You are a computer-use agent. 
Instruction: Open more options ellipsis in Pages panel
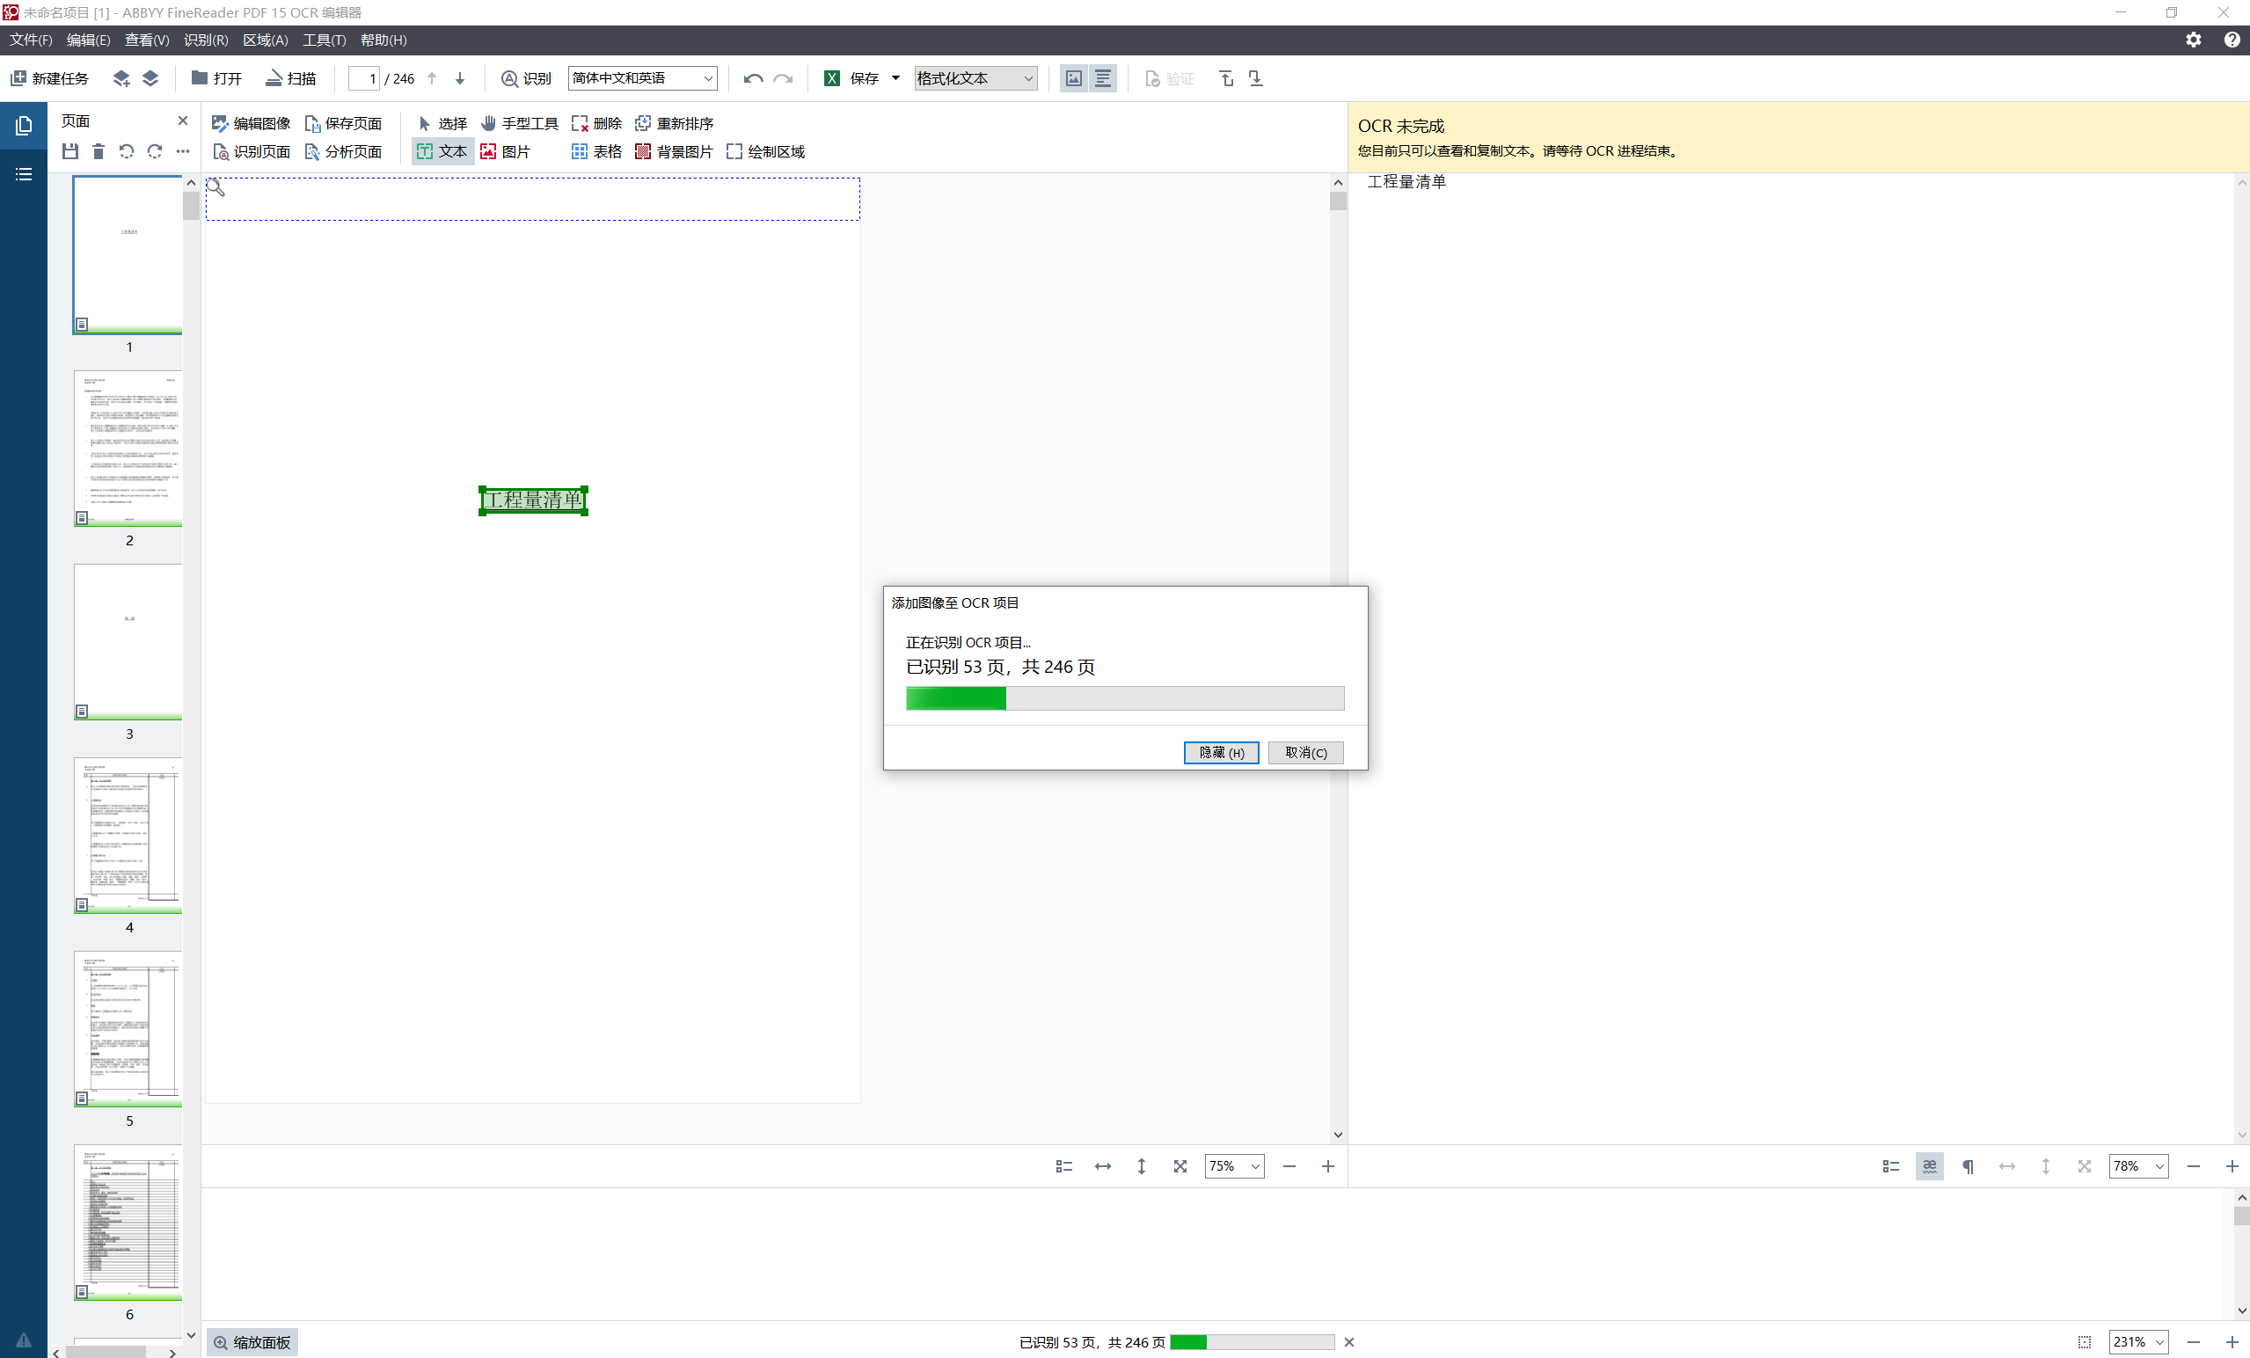pyautogui.click(x=183, y=151)
